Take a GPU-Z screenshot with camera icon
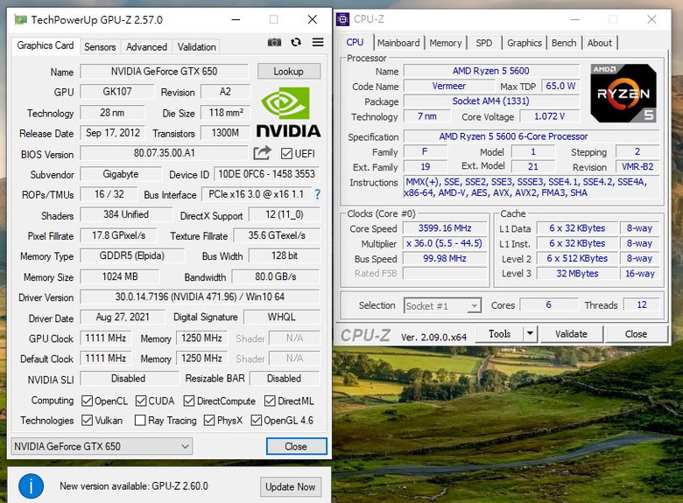Image resolution: width=683 pixels, height=503 pixels. pyautogui.click(x=274, y=42)
